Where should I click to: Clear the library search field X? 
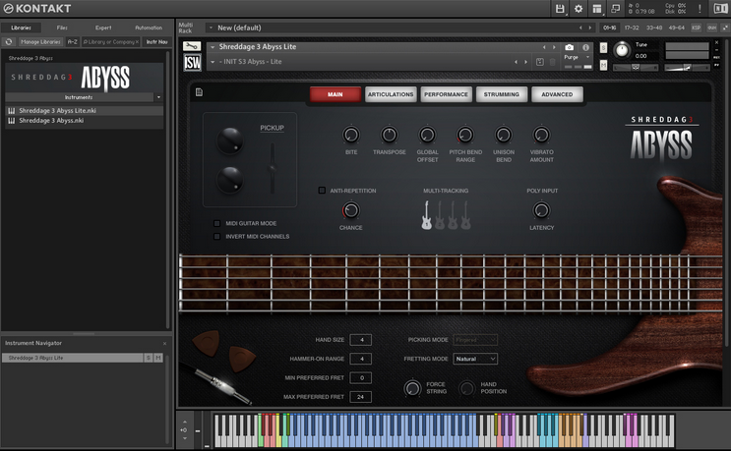pyautogui.click(x=137, y=42)
